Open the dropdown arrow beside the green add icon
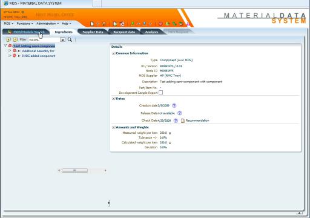 (x=139, y=24)
